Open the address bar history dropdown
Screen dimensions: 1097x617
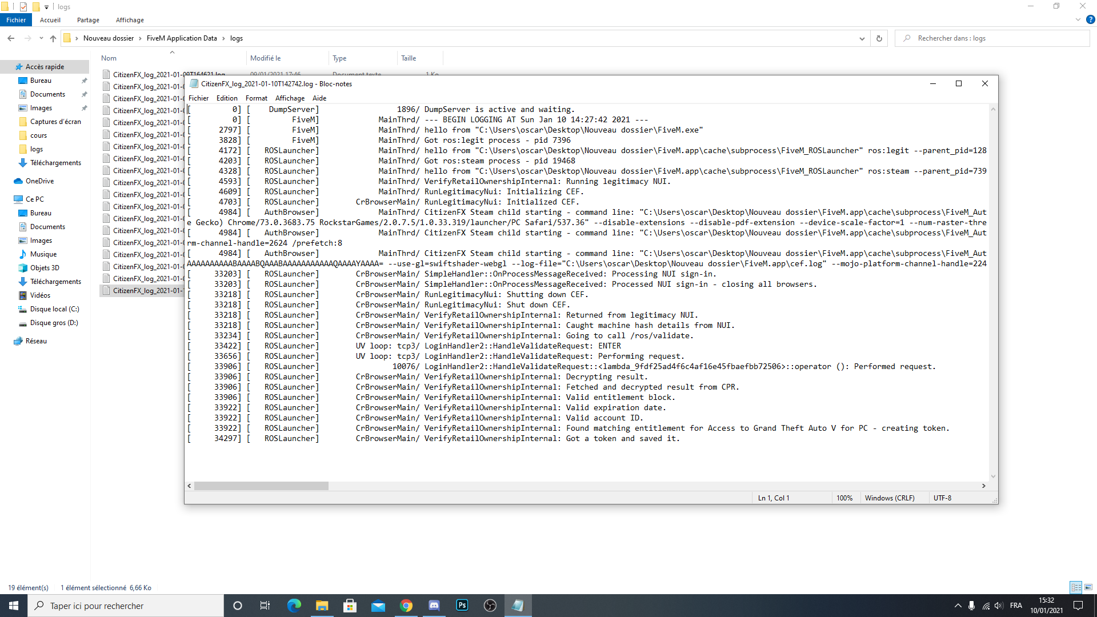862,38
